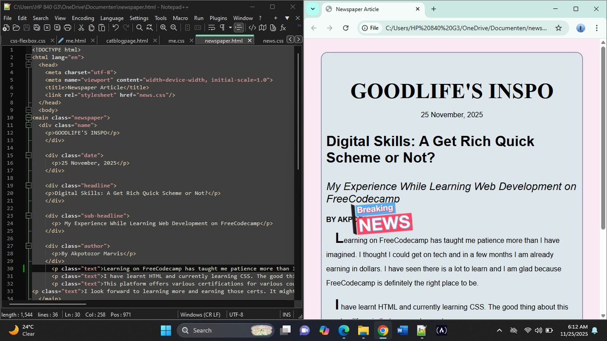The image size is (607, 341).
Task: Collapse the main fold on line 10
Action: point(28,118)
